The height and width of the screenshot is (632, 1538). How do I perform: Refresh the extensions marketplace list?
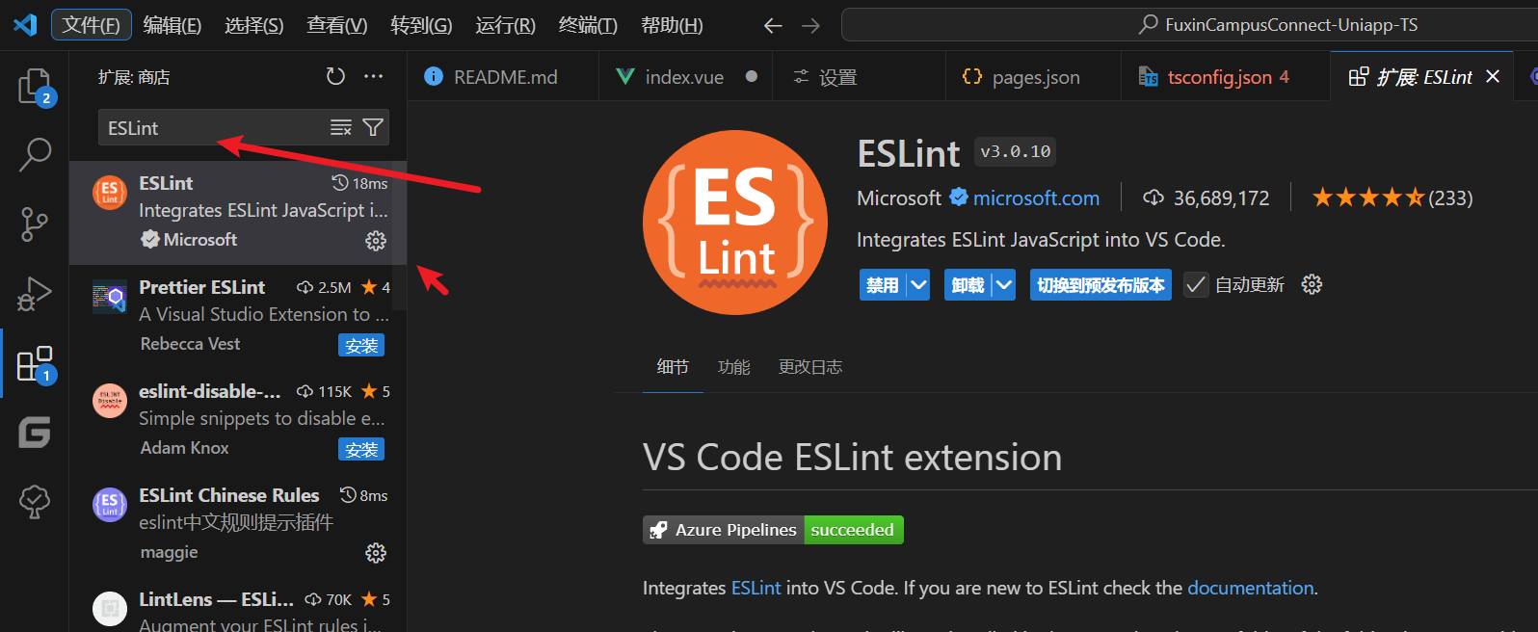(x=335, y=76)
